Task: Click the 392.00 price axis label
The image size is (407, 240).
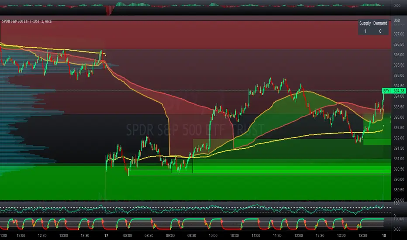Action: tap(399, 138)
